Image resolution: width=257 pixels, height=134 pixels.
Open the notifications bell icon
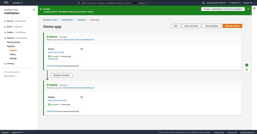203,3
